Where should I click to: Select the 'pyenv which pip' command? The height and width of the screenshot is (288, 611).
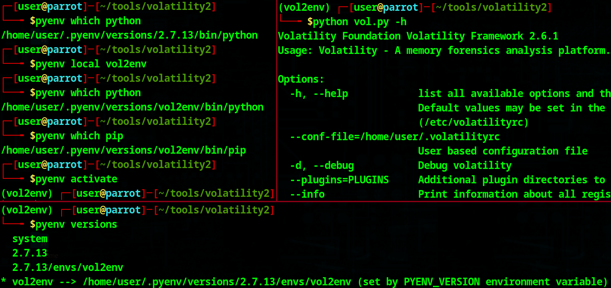pyautogui.click(x=80, y=136)
